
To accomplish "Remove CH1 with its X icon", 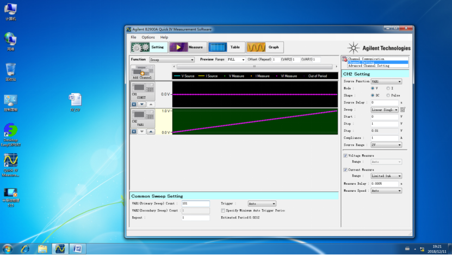I will [134, 104].
